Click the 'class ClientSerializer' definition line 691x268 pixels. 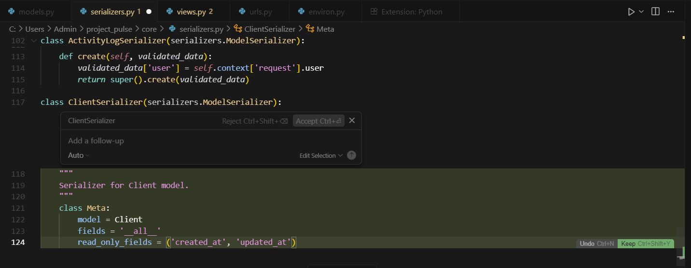coord(161,102)
